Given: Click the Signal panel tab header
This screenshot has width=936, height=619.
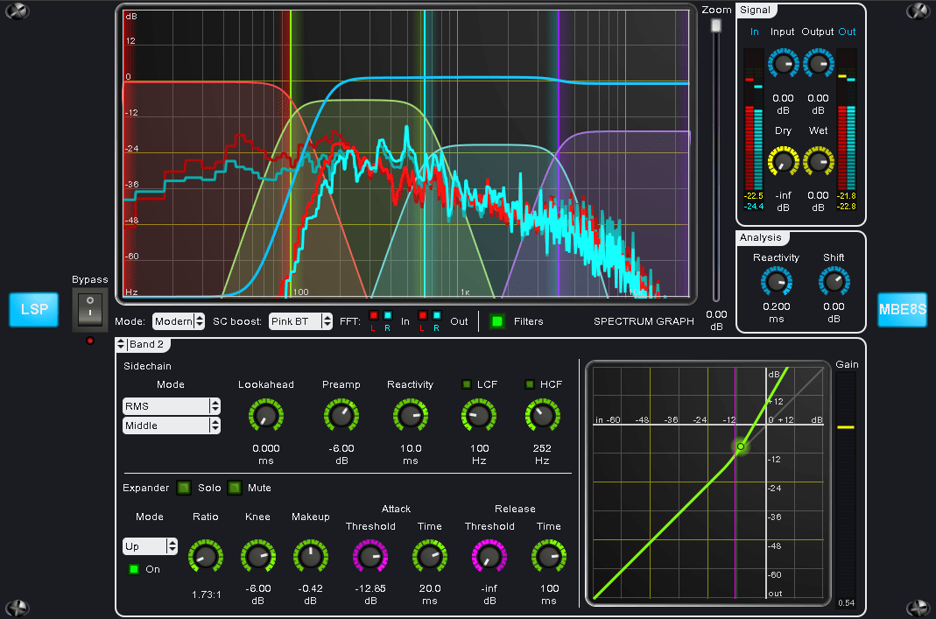Looking at the screenshot, I should pos(754,10).
